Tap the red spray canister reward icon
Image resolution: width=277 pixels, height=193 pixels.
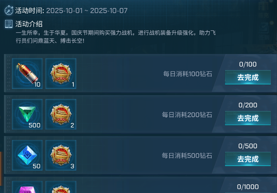(27, 73)
